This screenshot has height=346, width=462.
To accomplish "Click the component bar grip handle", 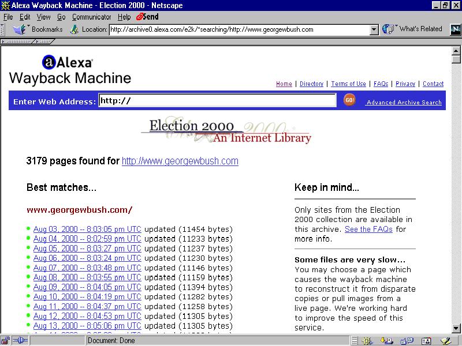I will tap(355, 341).
